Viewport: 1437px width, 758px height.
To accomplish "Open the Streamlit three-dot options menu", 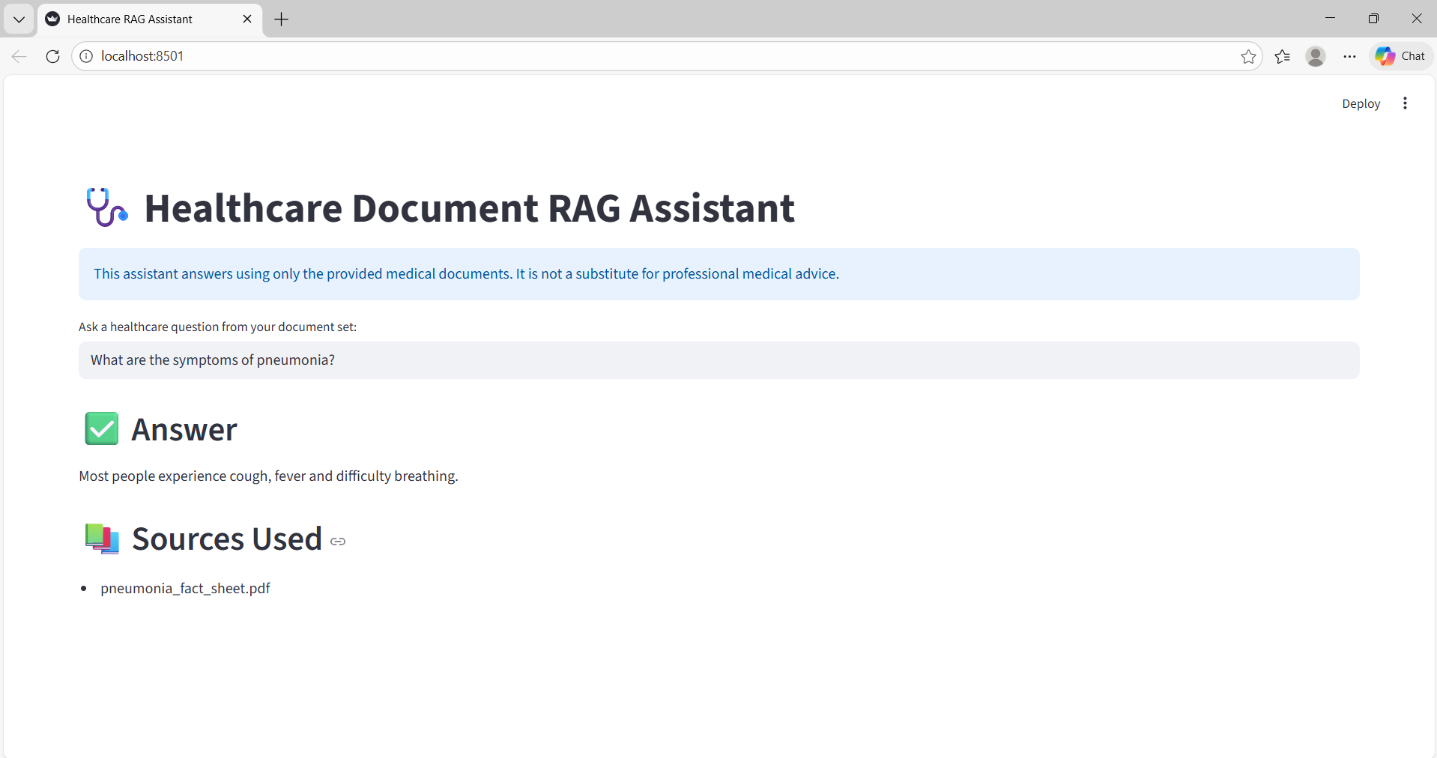I will pos(1405,103).
